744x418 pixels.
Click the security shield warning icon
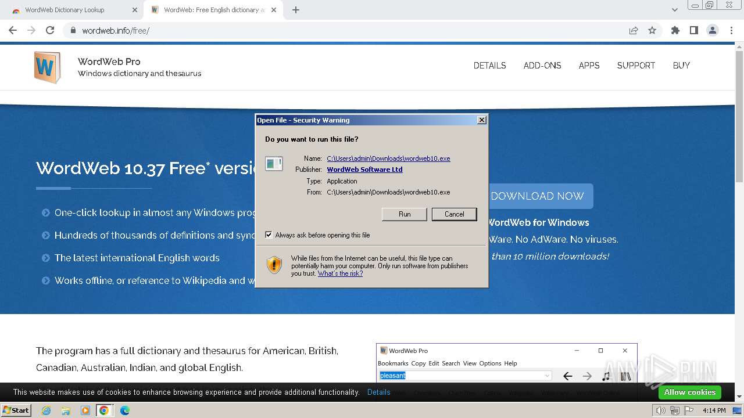(x=274, y=265)
